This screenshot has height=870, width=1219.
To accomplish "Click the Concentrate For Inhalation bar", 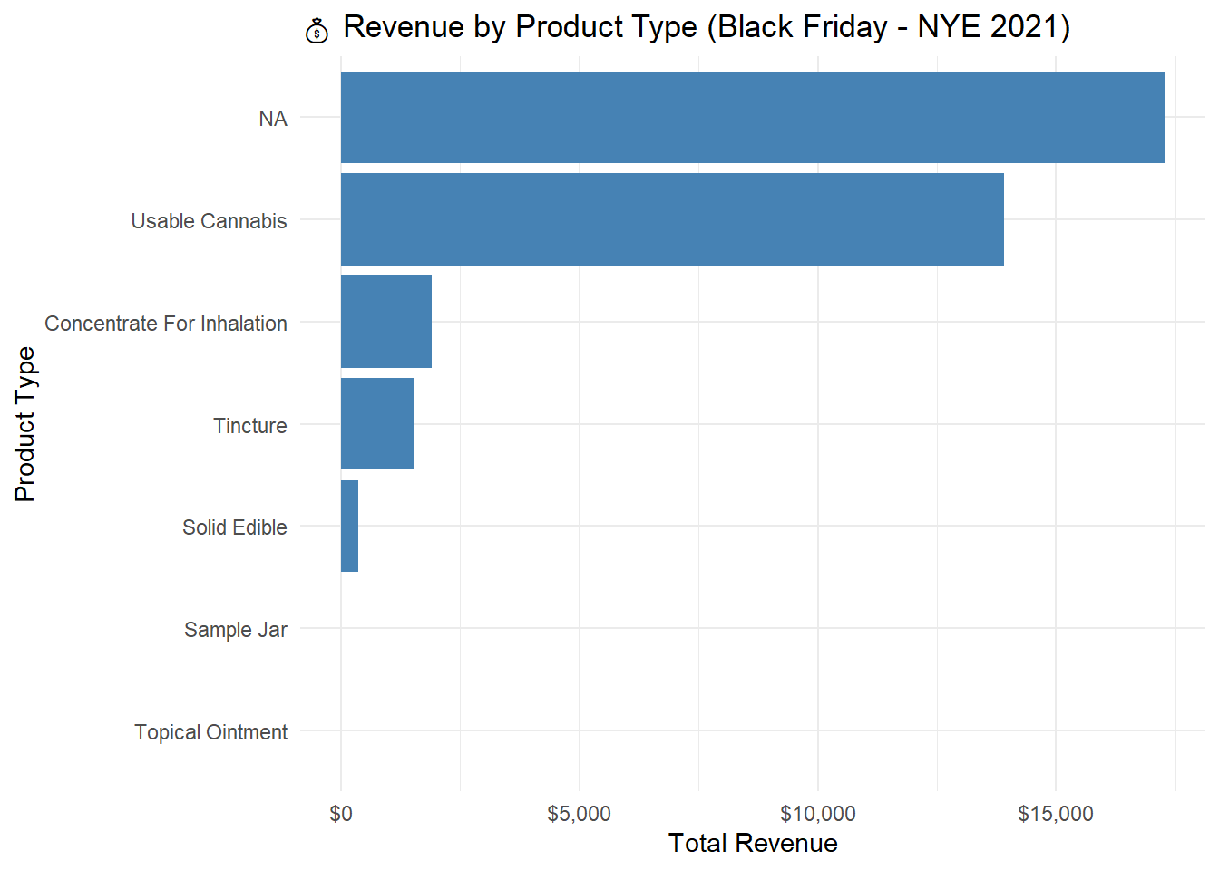I will [x=386, y=322].
